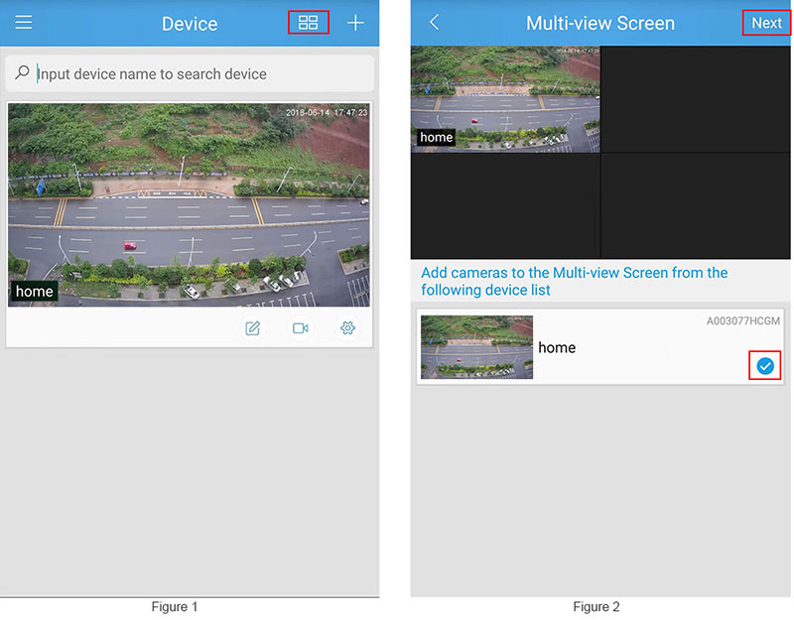Tap the Next button

click(x=766, y=23)
